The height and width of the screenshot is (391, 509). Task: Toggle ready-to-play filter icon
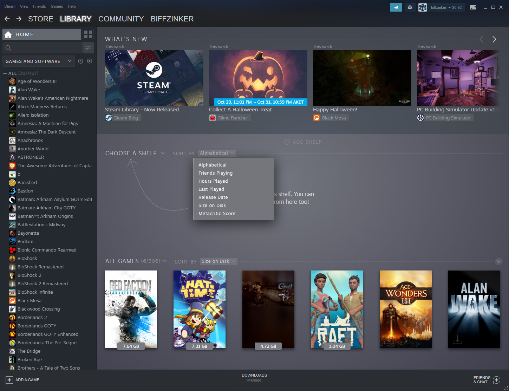pyautogui.click(x=90, y=61)
